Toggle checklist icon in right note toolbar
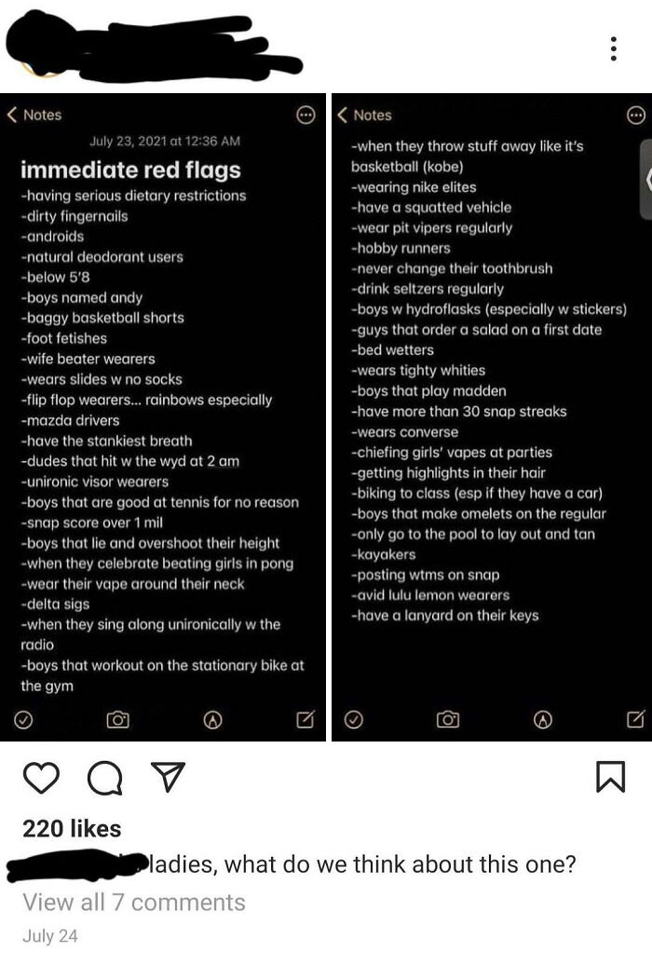The height and width of the screenshot is (965, 652). tap(354, 720)
